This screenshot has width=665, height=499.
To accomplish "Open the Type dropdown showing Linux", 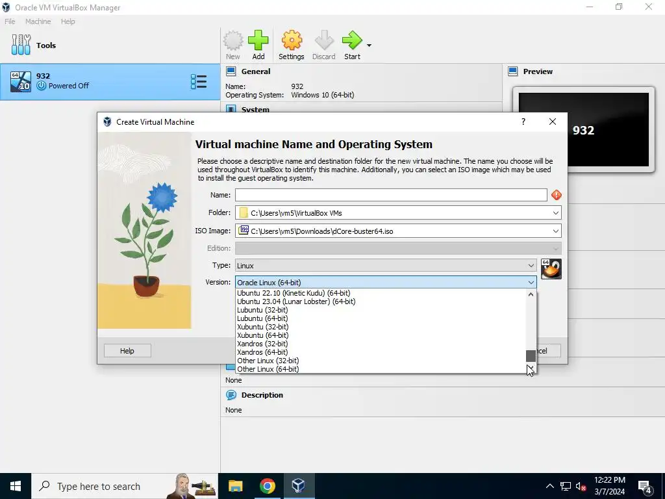I will 386,266.
